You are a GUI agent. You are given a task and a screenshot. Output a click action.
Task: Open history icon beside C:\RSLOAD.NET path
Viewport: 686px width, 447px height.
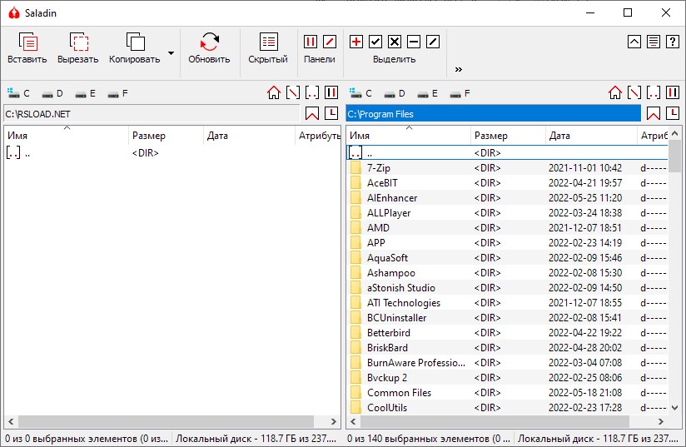331,113
